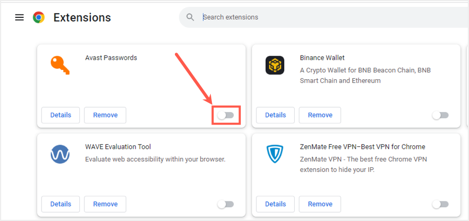This screenshot has height=221, width=469.
Task: Open the hamburger main menu
Action: click(20, 17)
